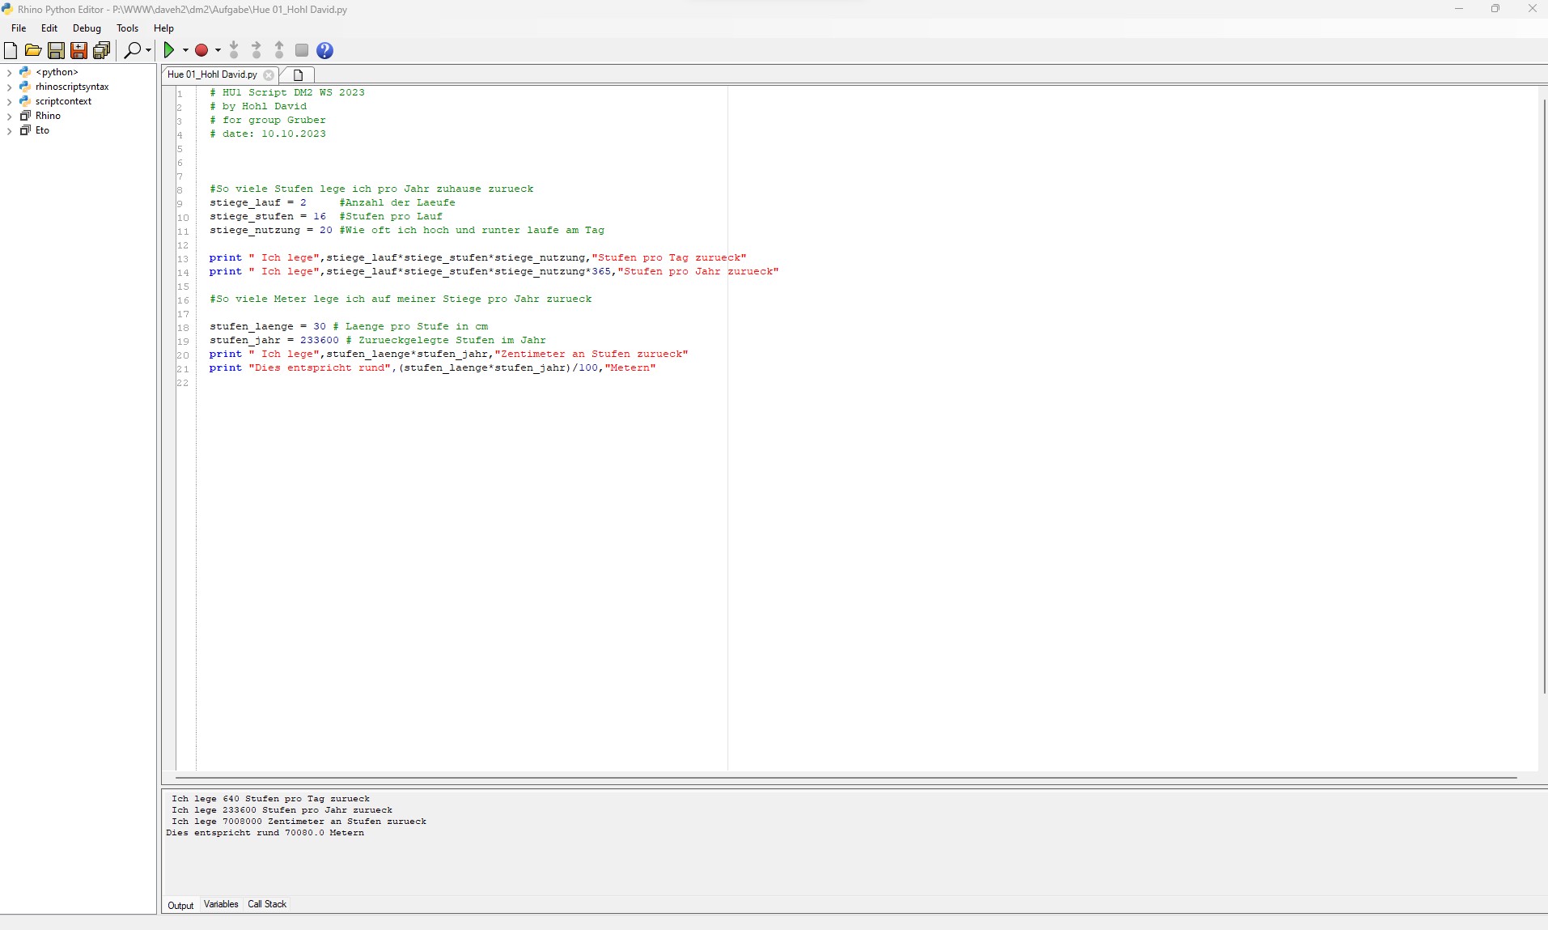
Task: Click the Save All icon
Action: pos(101,51)
